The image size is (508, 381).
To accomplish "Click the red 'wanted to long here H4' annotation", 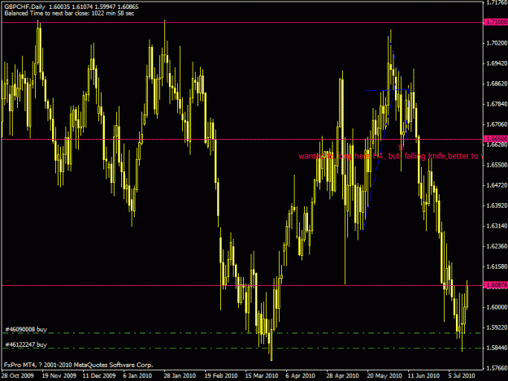I will (x=390, y=156).
